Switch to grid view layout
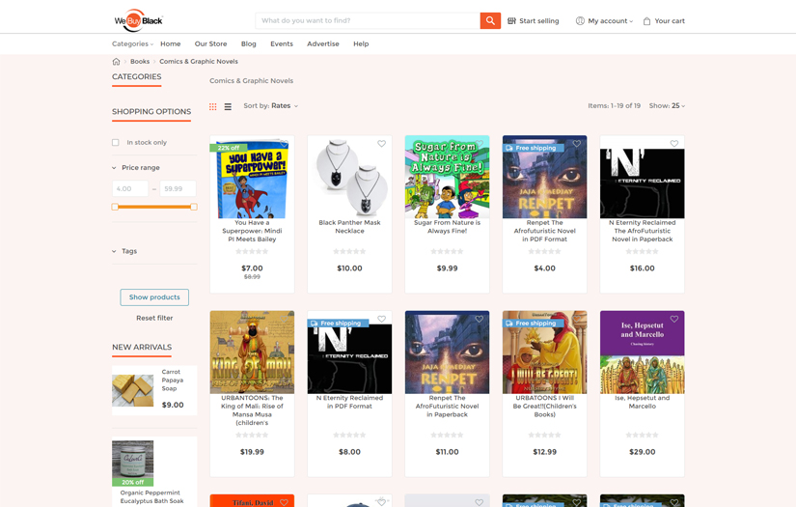Image resolution: width=796 pixels, height=507 pixels. 213,106
